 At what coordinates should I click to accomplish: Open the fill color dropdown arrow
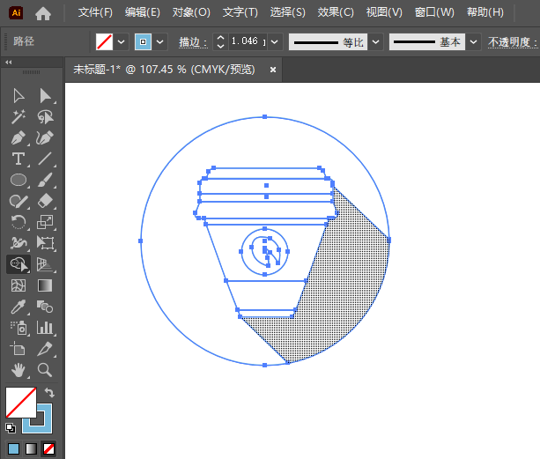122,42
